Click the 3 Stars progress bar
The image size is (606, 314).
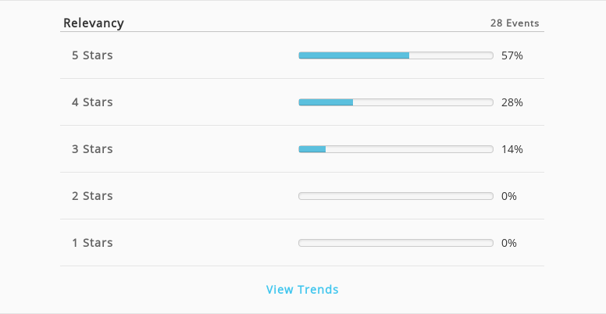click(396, 149)
